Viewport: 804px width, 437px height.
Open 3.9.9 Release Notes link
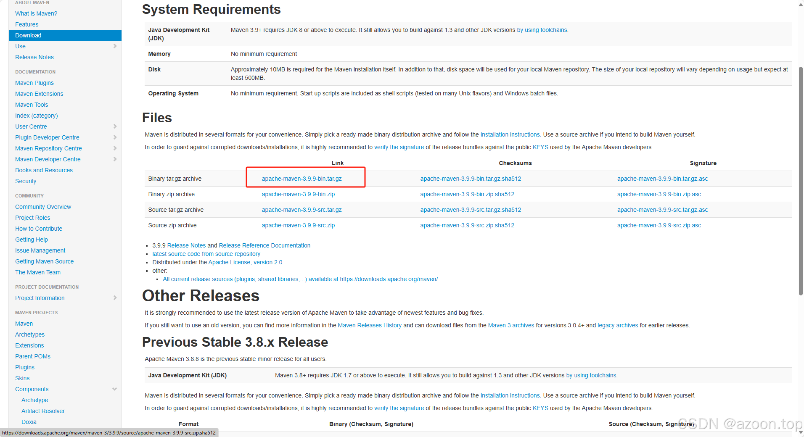[186, 245]
